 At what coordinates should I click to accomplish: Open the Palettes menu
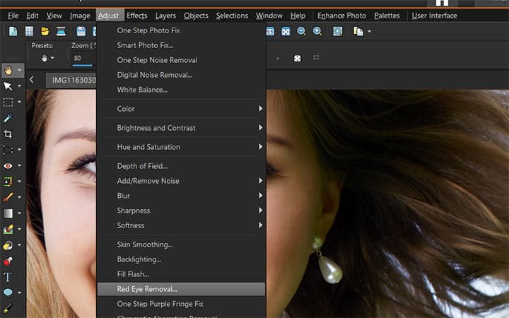[387, 16]
